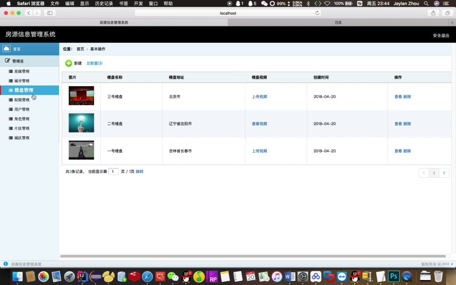Collapse the 管理员 sidebar section
Viewport: 456px width, 285px height.
coord(30,61)
